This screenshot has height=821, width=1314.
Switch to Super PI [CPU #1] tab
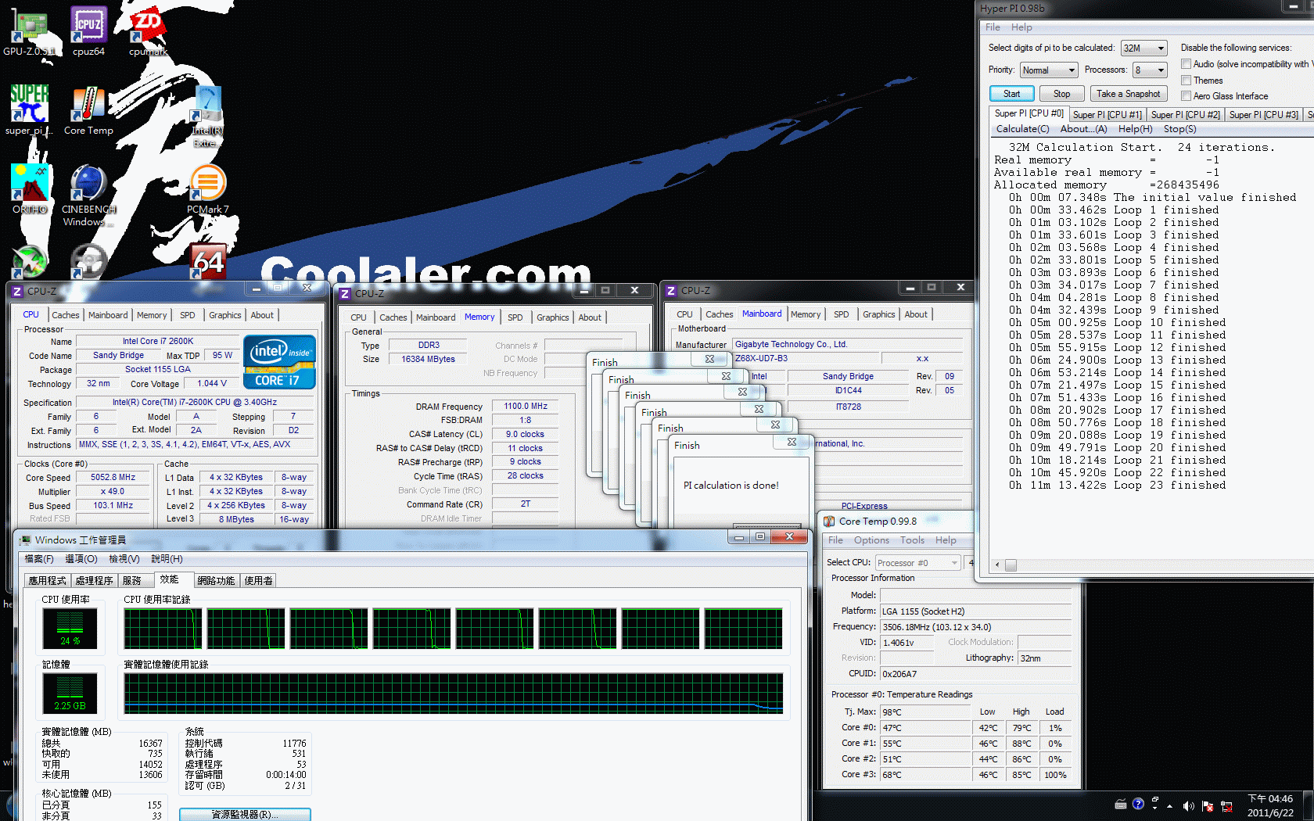(1107, 115)
